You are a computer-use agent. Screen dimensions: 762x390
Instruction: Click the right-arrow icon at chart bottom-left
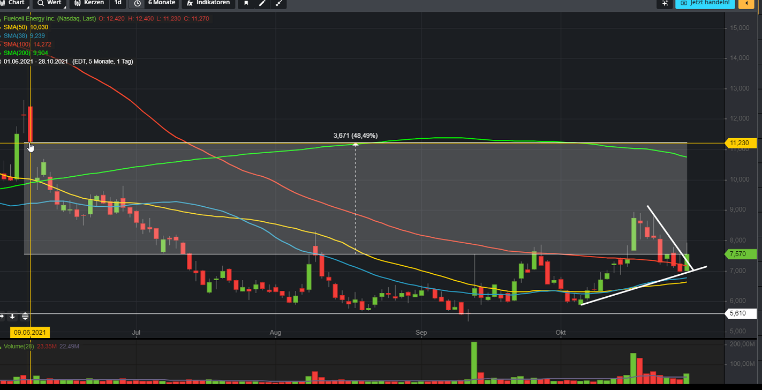click(x=2, y=316)
